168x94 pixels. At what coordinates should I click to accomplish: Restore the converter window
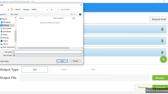coord(164,1)
